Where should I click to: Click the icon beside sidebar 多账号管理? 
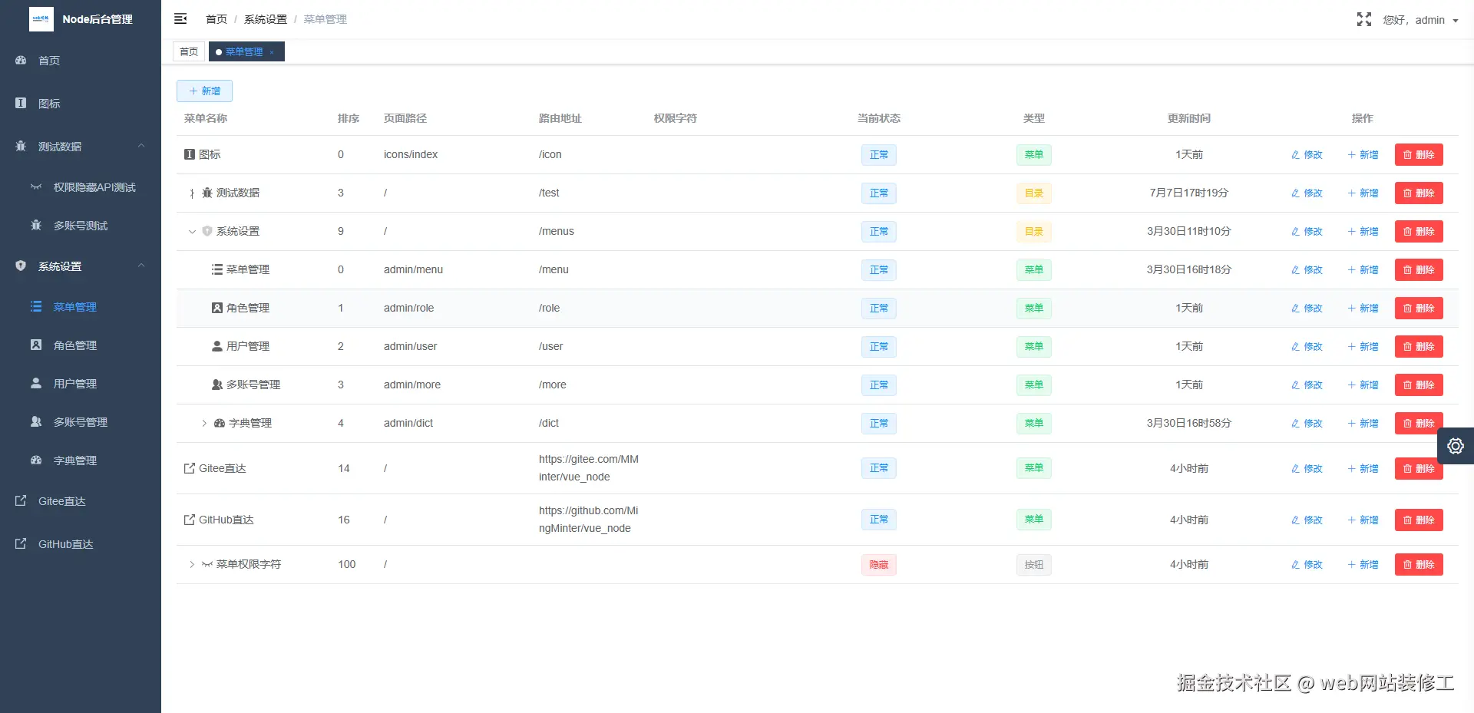click(x=36, y=421)
